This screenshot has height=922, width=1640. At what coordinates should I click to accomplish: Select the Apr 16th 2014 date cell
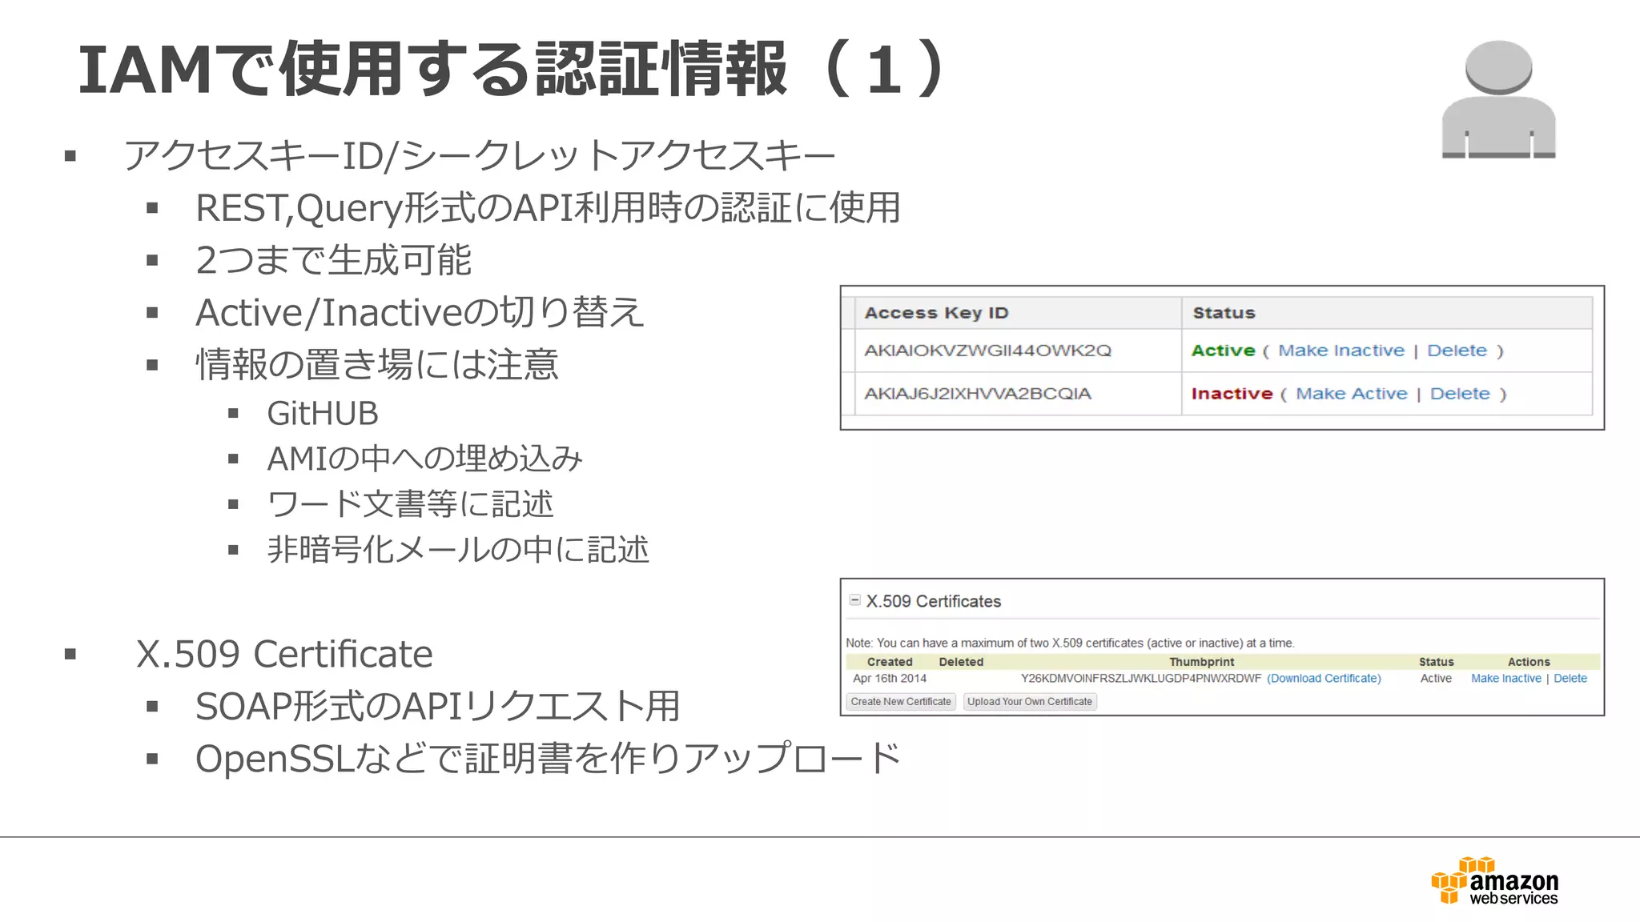[890, 678]
